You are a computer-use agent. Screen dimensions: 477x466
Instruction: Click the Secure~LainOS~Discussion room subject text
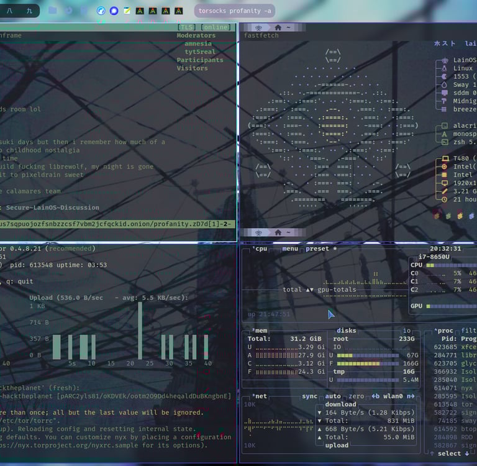[x=53, y=208]
